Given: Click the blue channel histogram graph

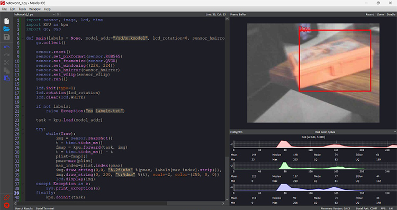Looking at the screenshot, I should click(x=315, y=187).
